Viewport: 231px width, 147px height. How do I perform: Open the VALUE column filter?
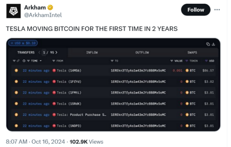pos(172,61)
